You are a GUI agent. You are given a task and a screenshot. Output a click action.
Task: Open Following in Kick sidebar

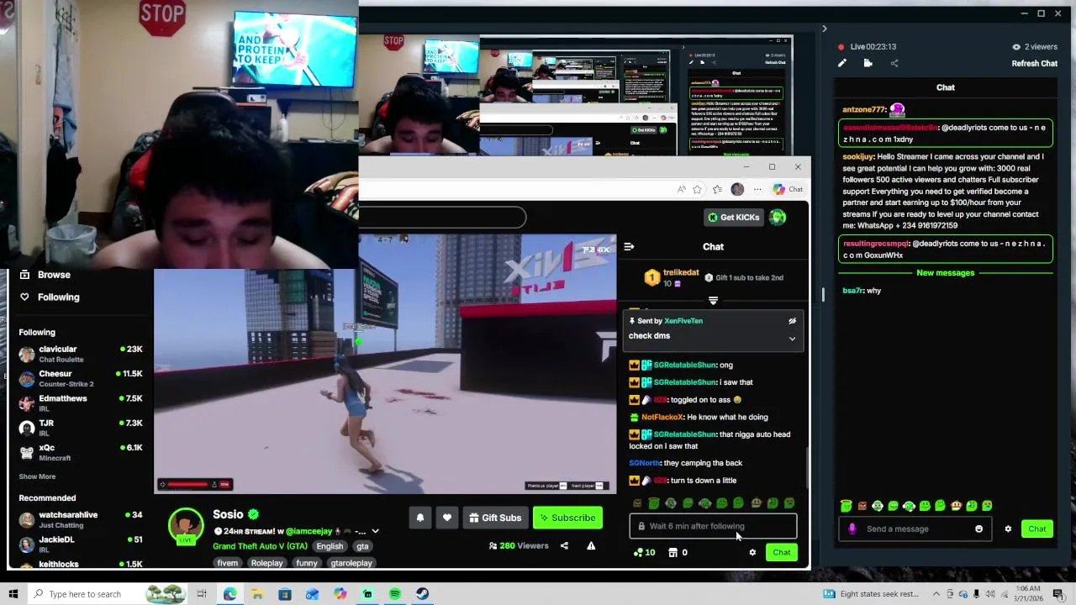[x=58, y=297]
